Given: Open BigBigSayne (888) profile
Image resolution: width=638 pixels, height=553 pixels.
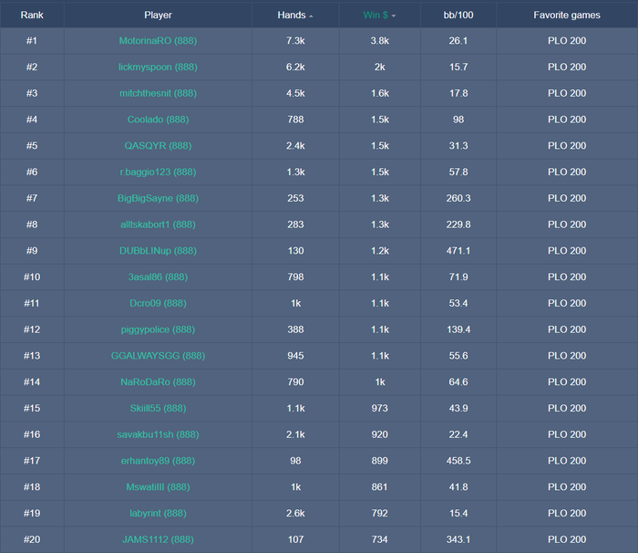Looking at the screenshot, I should pyautogui.click(x=158, y=198).
